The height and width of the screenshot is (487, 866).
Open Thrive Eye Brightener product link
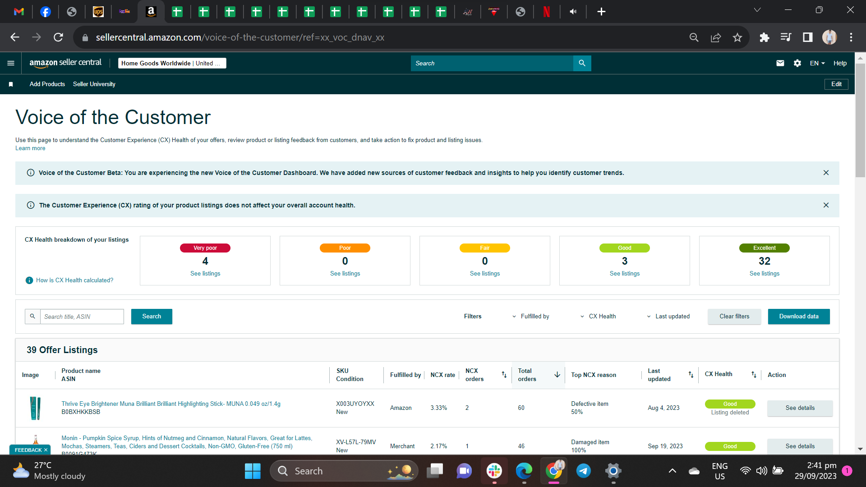(171, 404)
